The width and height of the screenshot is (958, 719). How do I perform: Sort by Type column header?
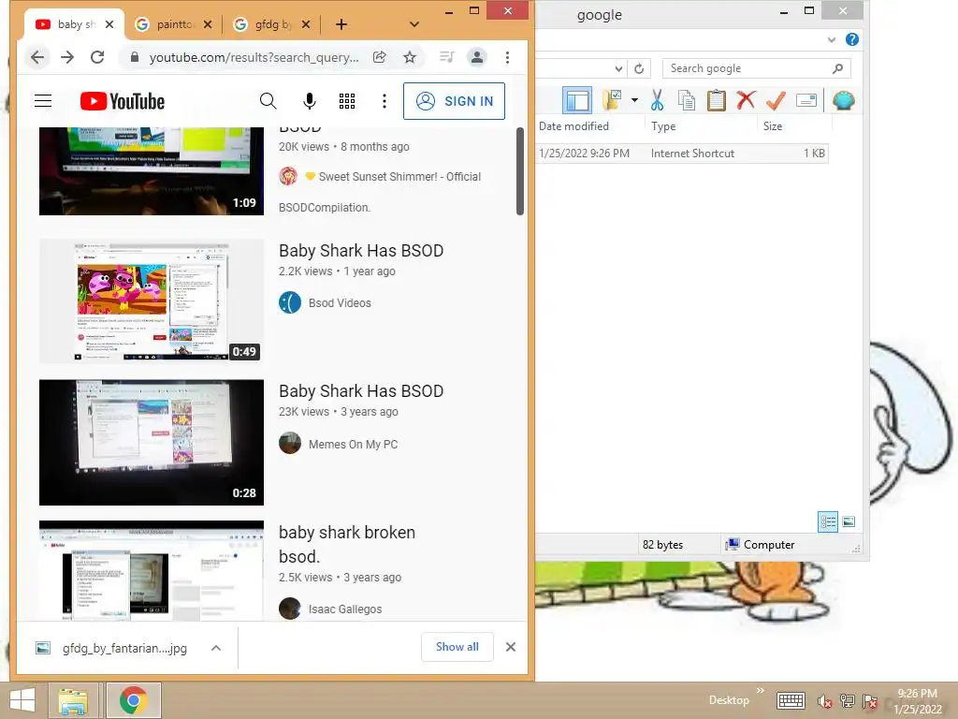pos(702,126)
